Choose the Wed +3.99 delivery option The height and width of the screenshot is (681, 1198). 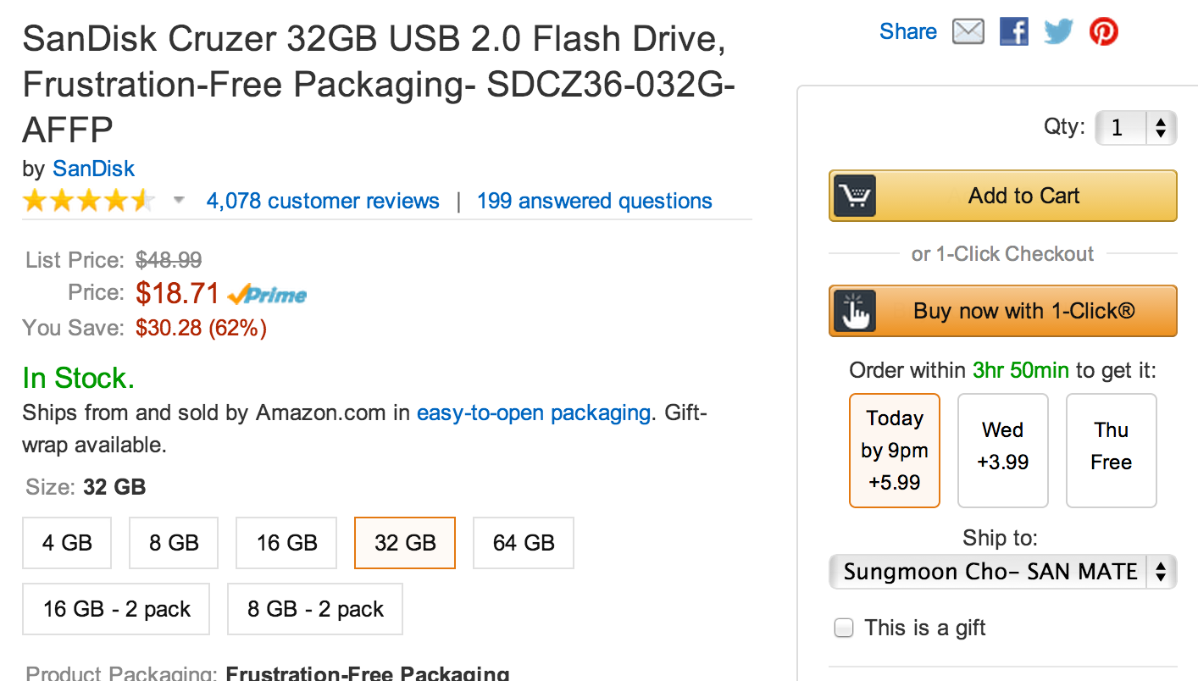[1002, 451]
